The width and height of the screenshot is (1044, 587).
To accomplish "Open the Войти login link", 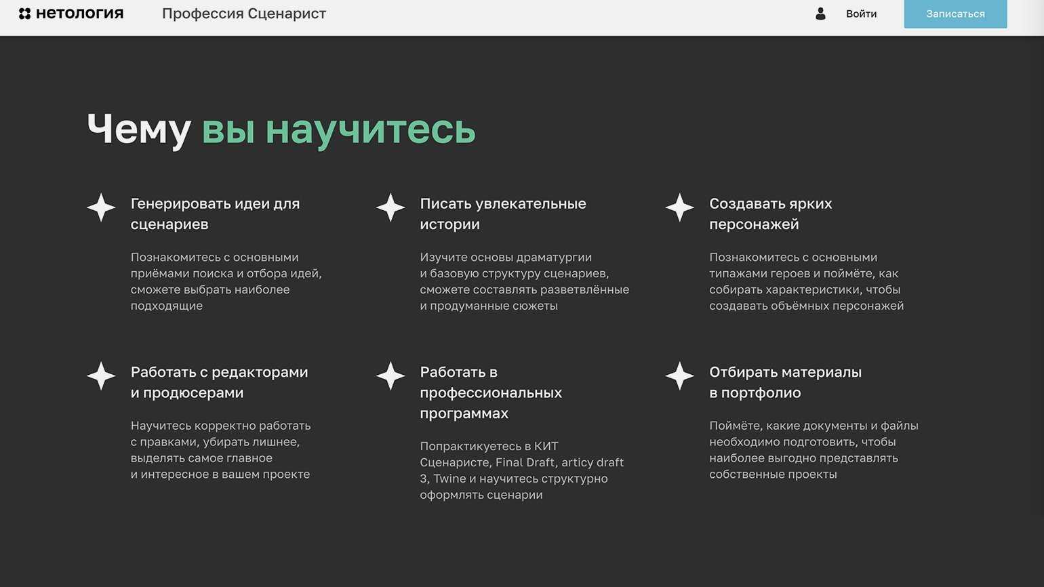I will (x=861, y=14).
